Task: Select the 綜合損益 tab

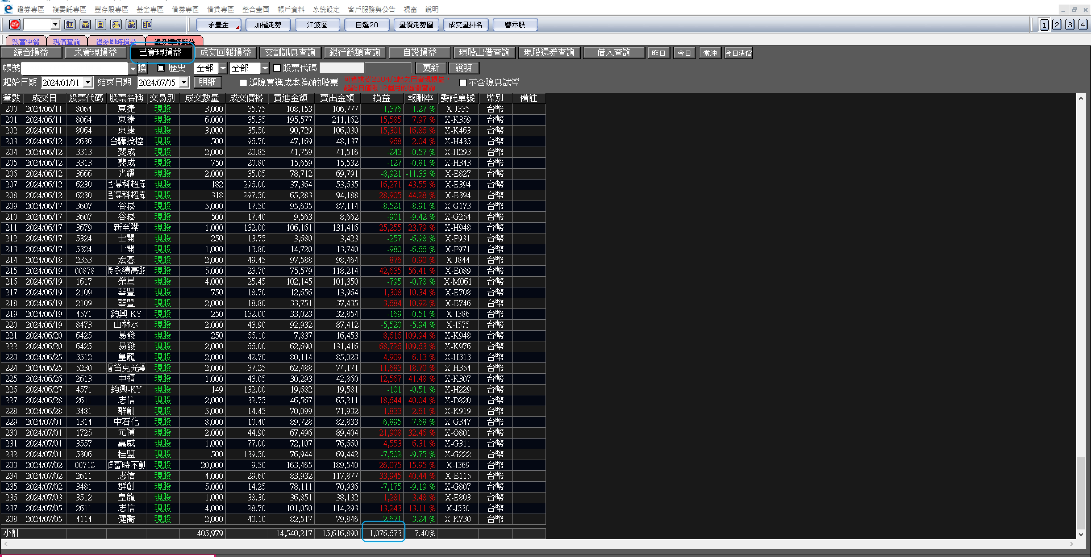Action: (x=31, y=53)
